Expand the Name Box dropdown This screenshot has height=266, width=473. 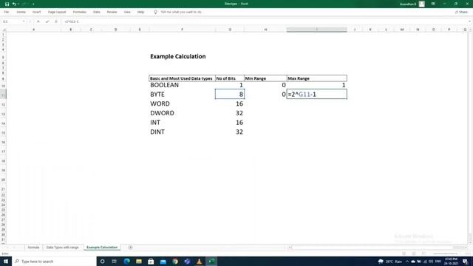tap(24, 21)
